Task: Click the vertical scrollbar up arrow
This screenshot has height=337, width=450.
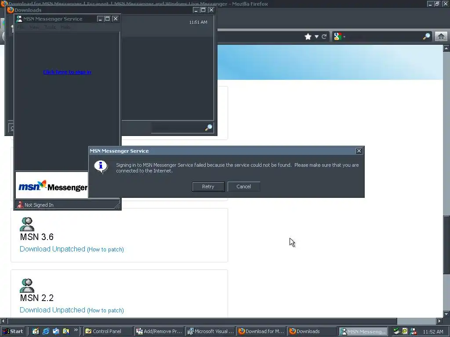Action: 446,48
